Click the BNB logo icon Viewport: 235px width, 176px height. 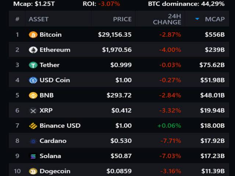point(33,95)
